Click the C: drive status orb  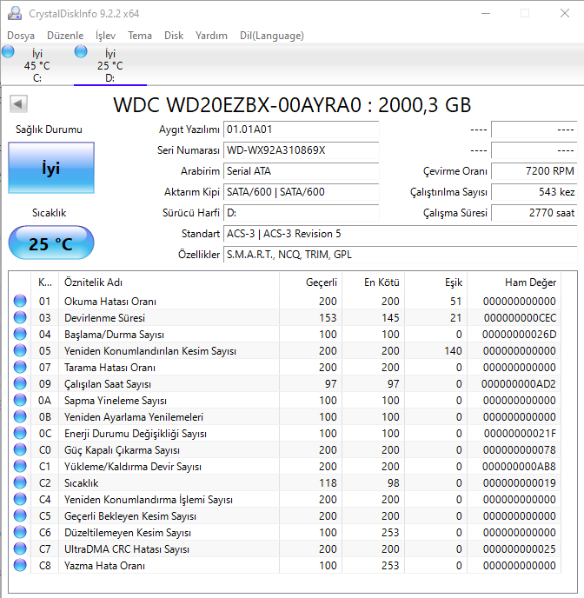coord(8,51)
